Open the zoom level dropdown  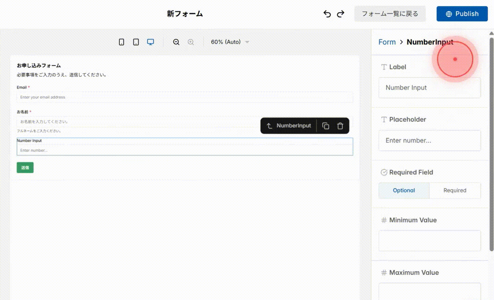point(229,42)
